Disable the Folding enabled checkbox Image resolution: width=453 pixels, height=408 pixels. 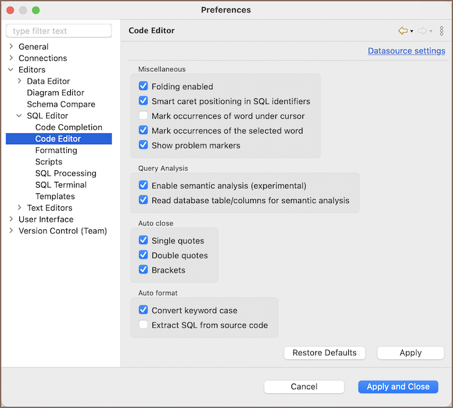[143, 86]
